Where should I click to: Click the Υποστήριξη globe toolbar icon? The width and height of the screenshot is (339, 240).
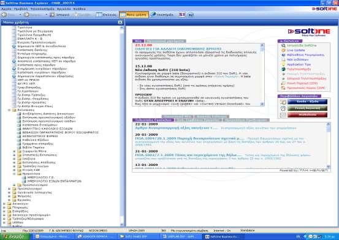[153, 15]
